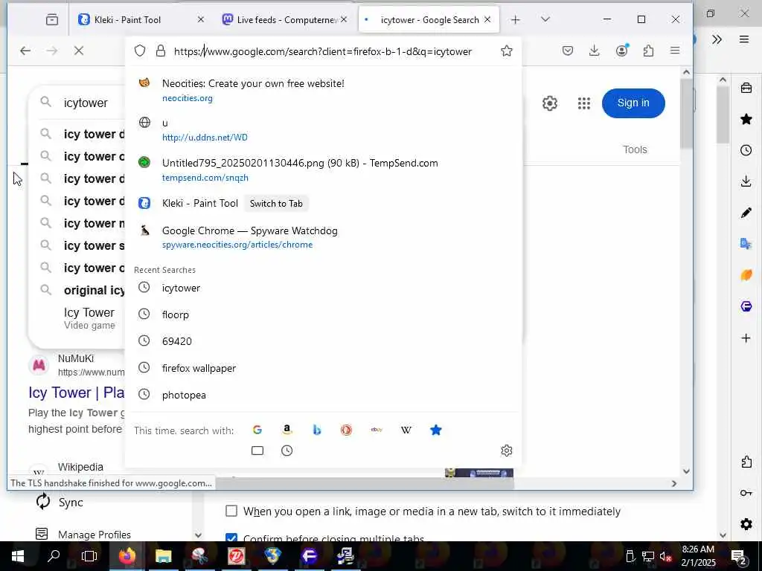
Task: Save page to Pocket
Action: [568, 51]
